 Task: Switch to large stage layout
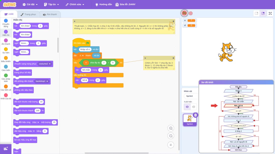point(263,13)
